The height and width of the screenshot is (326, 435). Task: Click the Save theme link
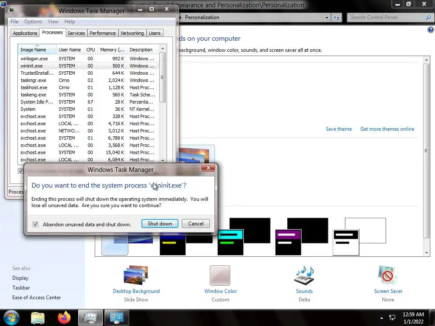339,129
